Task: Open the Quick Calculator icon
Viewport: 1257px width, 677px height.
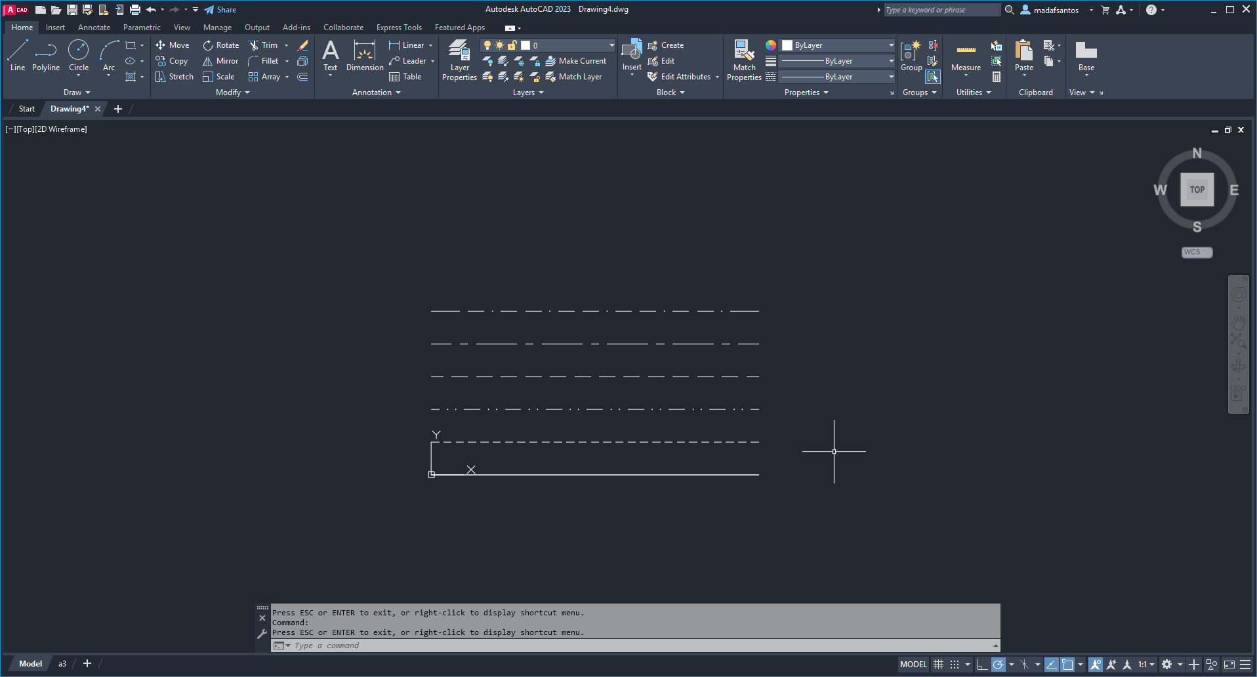Action: click(997, 77)
